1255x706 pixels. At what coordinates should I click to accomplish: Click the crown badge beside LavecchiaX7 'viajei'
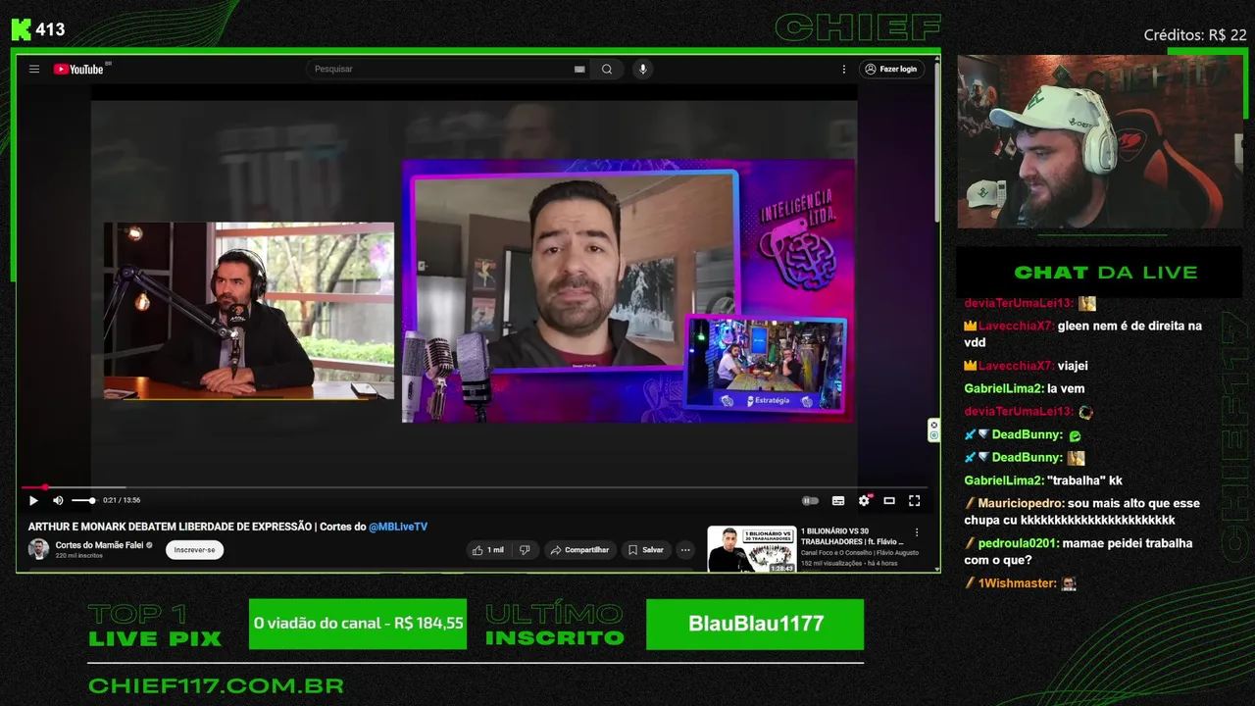click(x=970, y=366)
